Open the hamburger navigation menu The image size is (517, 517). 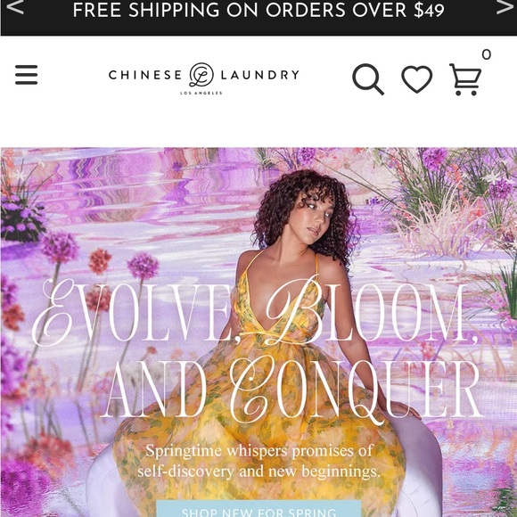point(27,75)
